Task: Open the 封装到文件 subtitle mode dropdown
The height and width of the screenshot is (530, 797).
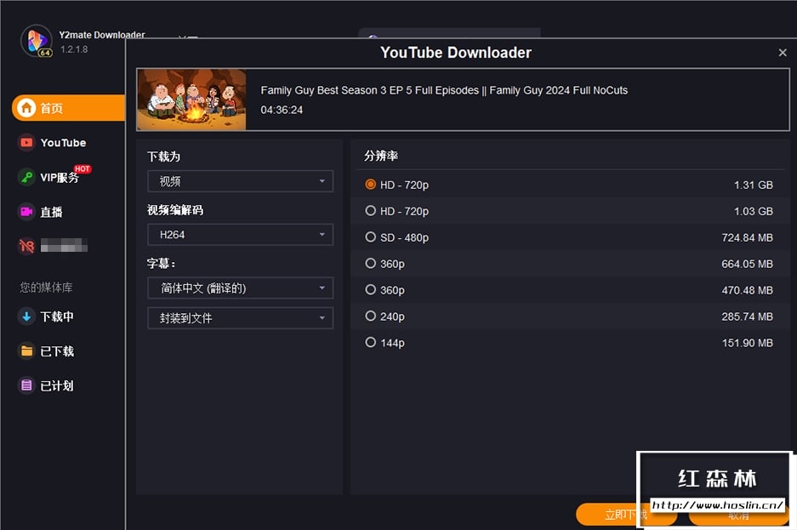Action: pos(240,318)
